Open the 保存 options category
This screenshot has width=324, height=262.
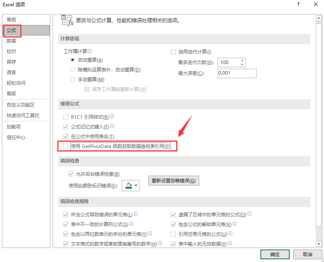tap(26, 62)
